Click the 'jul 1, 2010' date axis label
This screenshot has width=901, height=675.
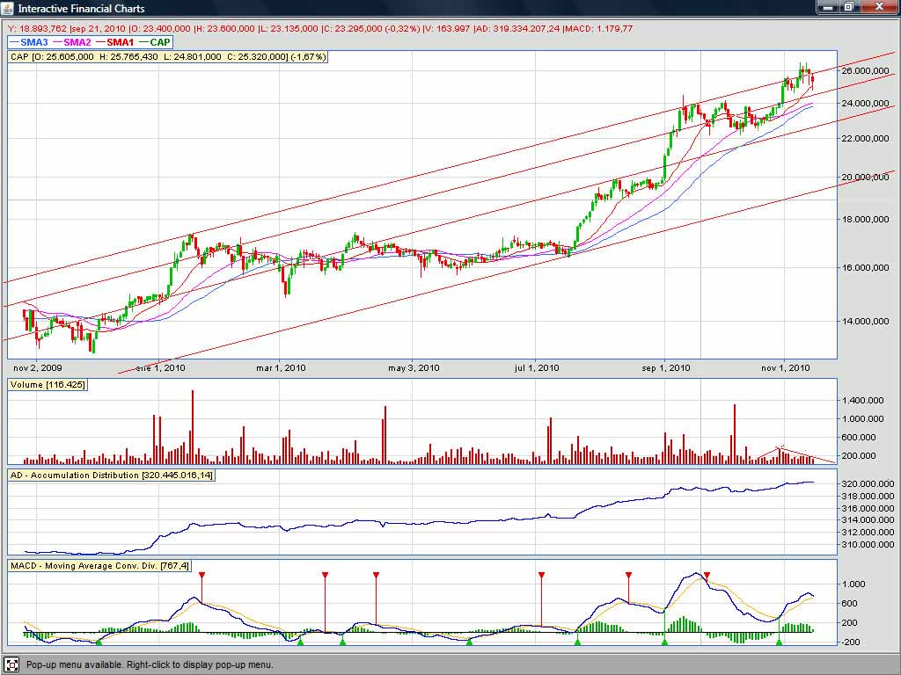coord(537,368)
